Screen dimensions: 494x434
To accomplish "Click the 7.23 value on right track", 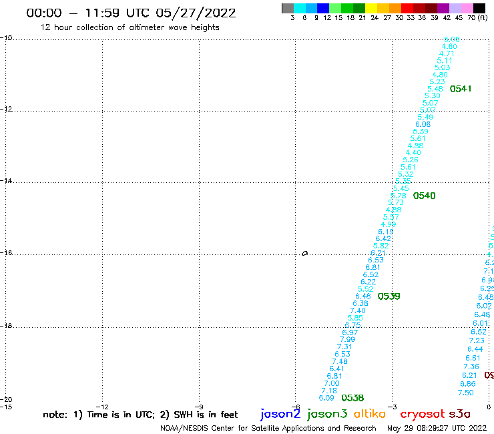I will click(x=477, y=341).
